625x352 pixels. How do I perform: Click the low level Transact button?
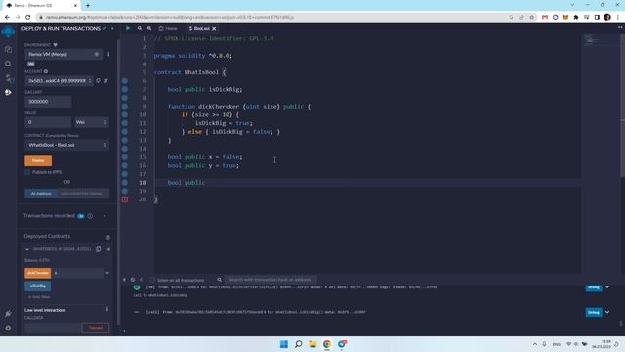click(96, 328)
